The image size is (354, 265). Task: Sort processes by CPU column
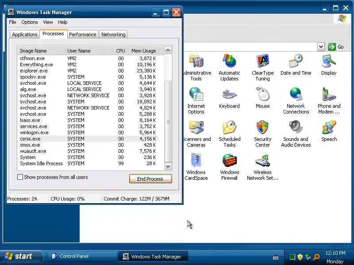click(120, 51)
